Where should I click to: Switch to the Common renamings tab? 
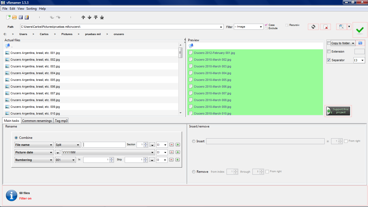click(37, 121)
